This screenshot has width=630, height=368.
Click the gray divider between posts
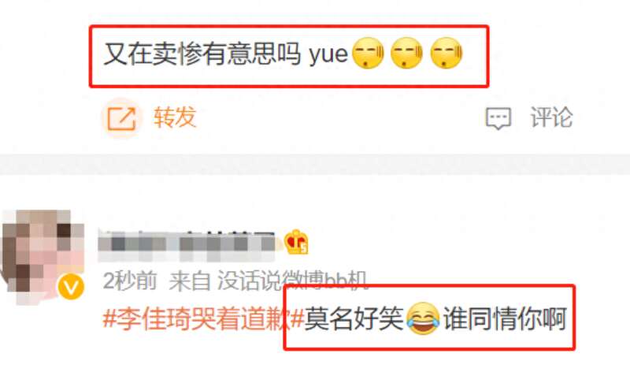click(x=315, y=164)
